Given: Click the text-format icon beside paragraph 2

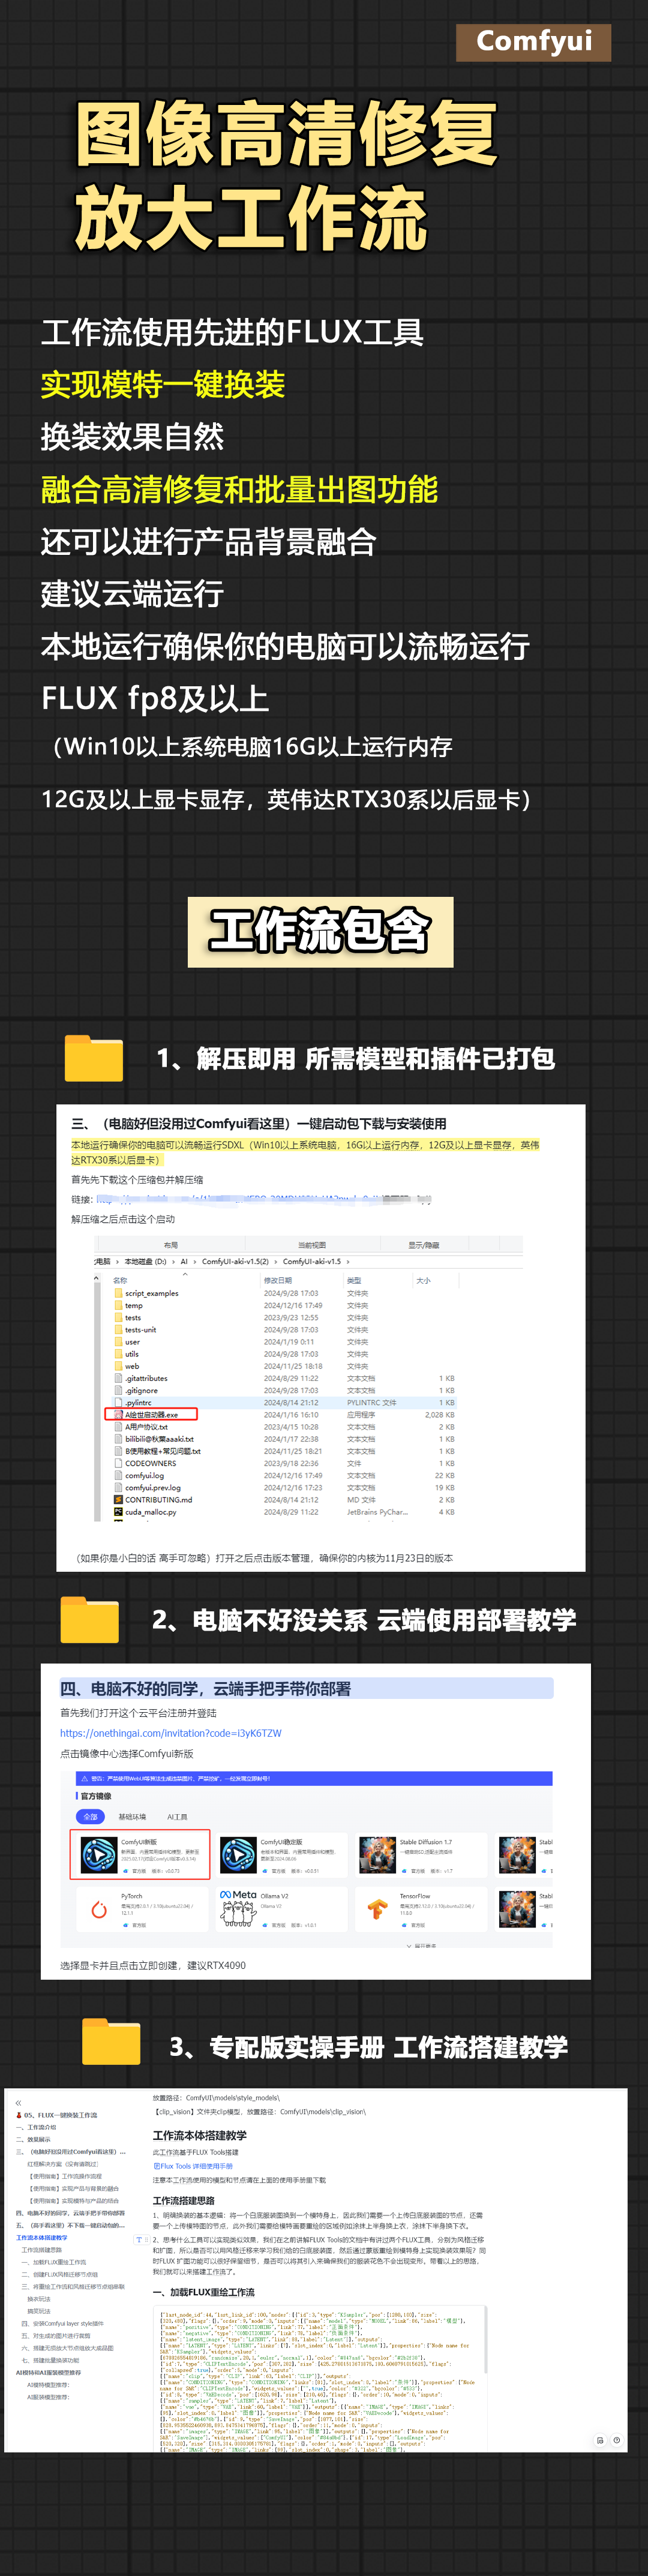Looking at the screenshot, I should coord(139,2239).
